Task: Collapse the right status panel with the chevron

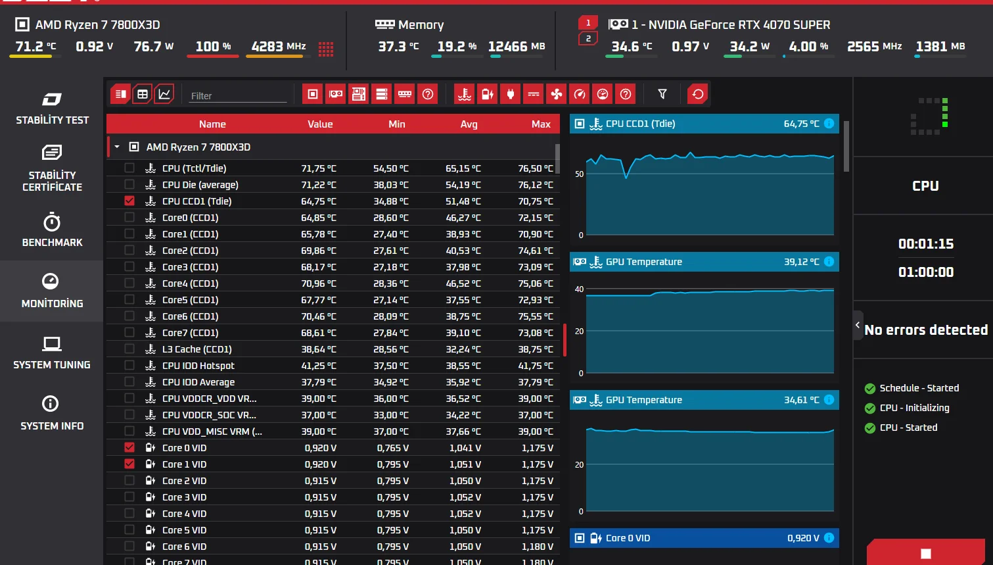Action: (858, 325)
